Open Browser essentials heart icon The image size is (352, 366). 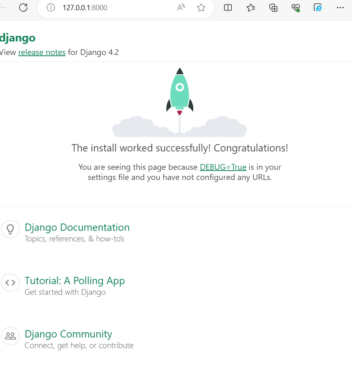tap(296, 8)
